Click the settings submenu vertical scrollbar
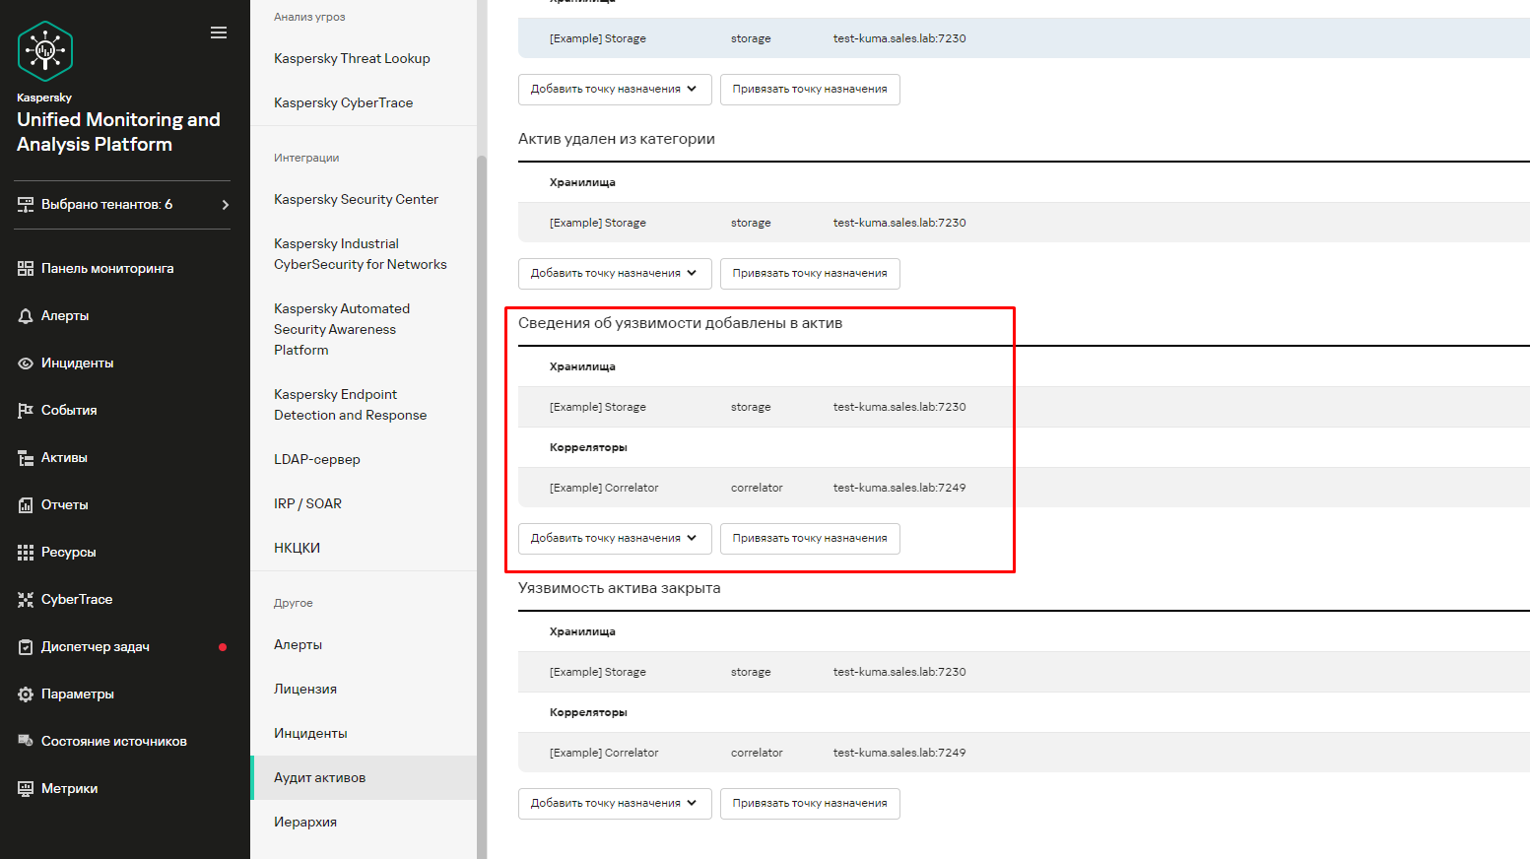 (482, 506)
